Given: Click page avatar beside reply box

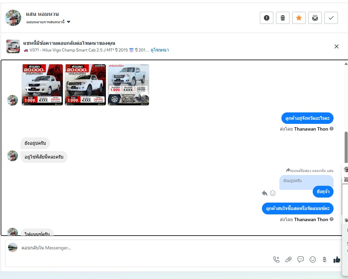Looking at the screenshot, I should click(x=13, y=247).
